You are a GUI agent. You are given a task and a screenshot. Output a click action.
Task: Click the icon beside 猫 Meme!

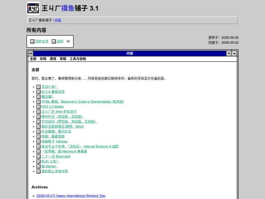click(39, 167)
